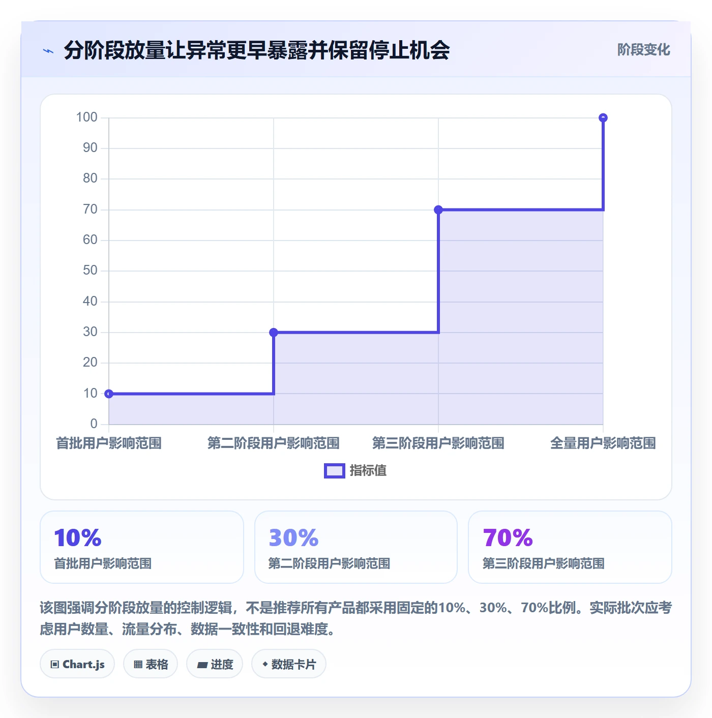
Task: Click 第二阶段用户影响范围 card caption
Action: (x=329, y=563)
